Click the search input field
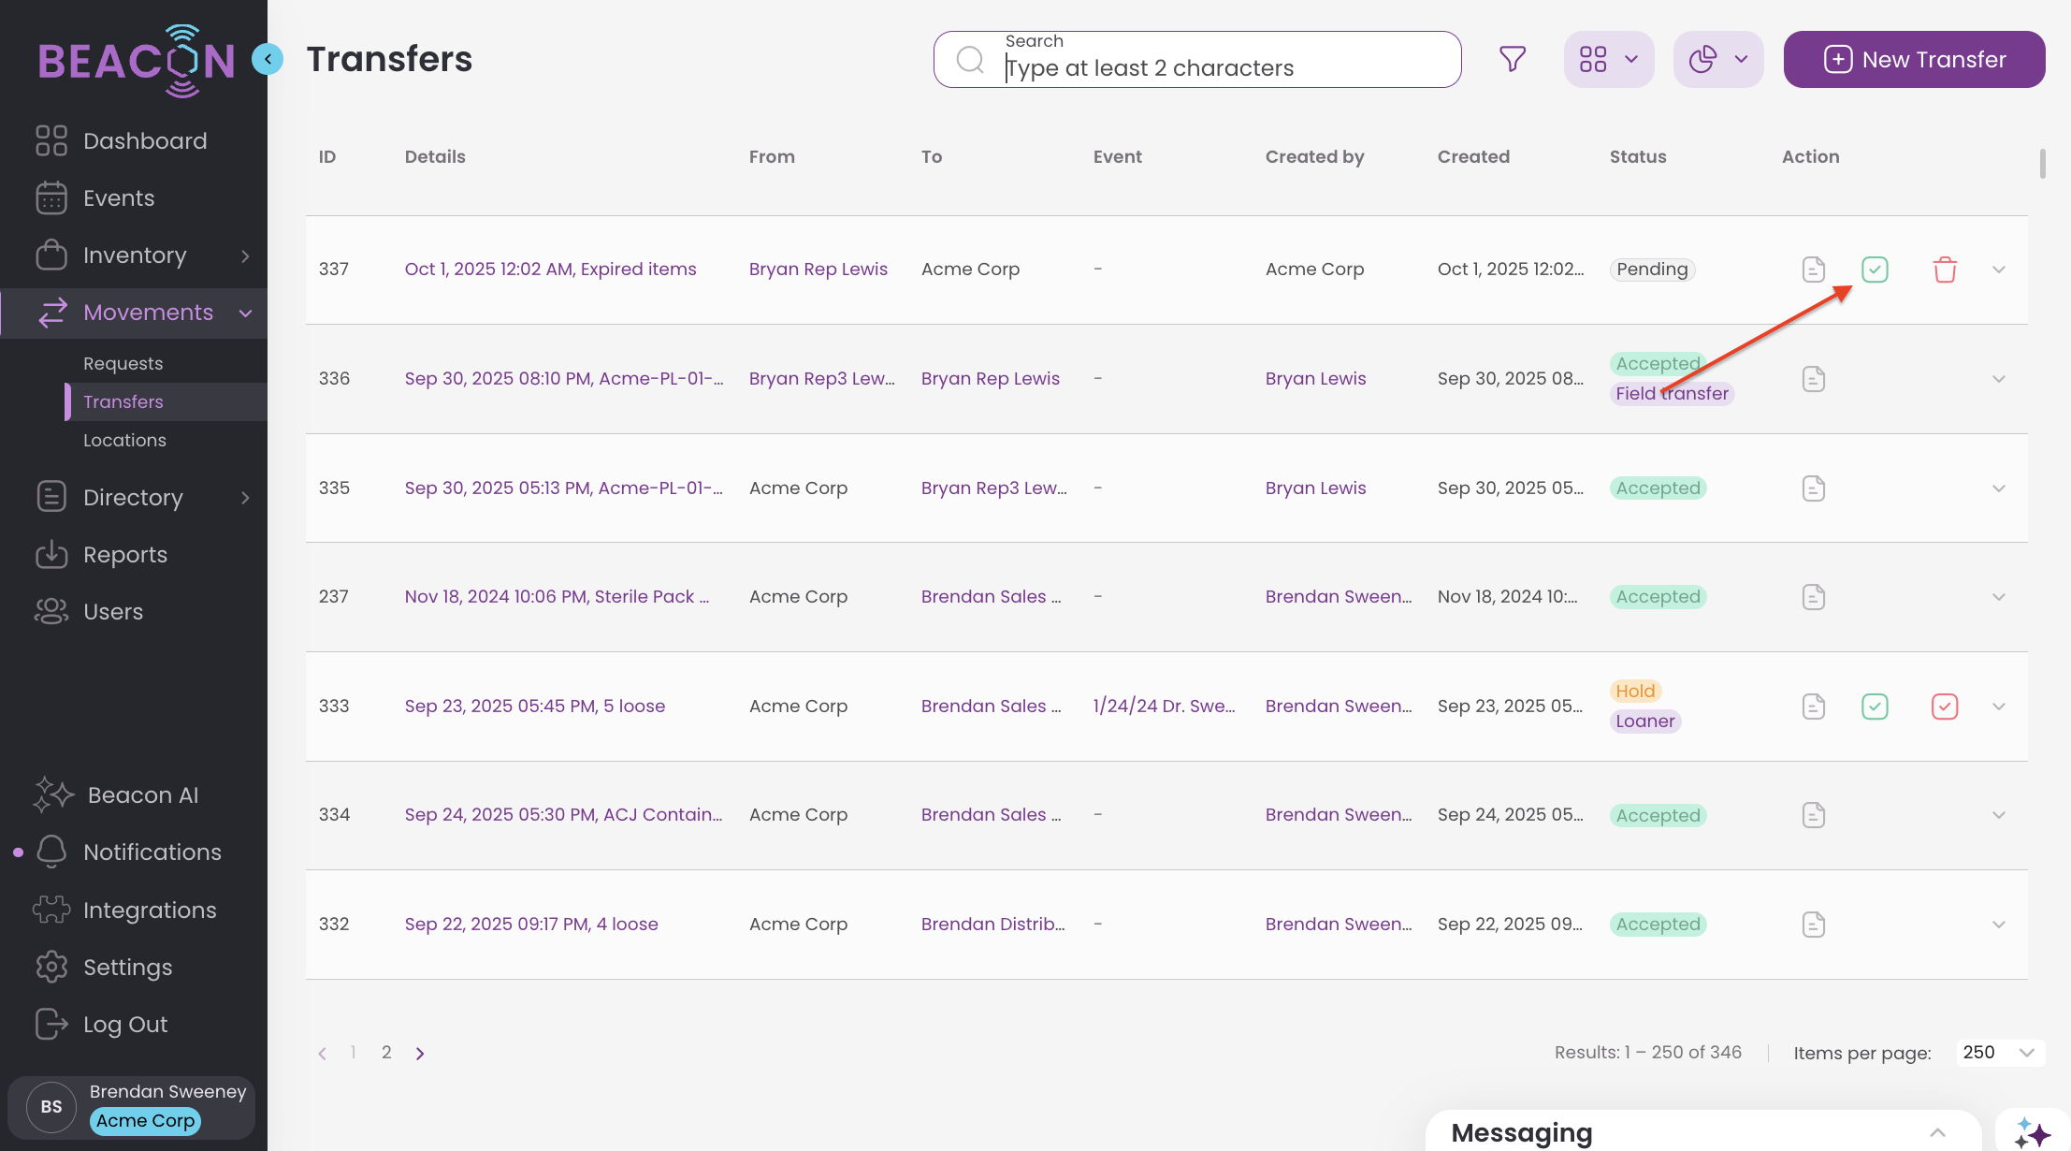Image resolution: width=2071 pixels, height=1151 pixels. (1216, 67)
